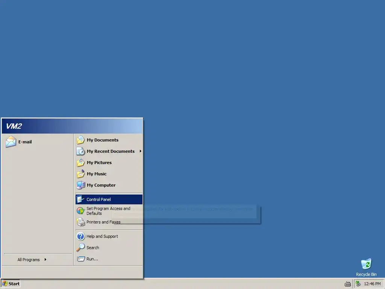The width and height of the screenshot is (385, 289).
Task: Click the keyboard tray icon
Action: tap(348, 284)
